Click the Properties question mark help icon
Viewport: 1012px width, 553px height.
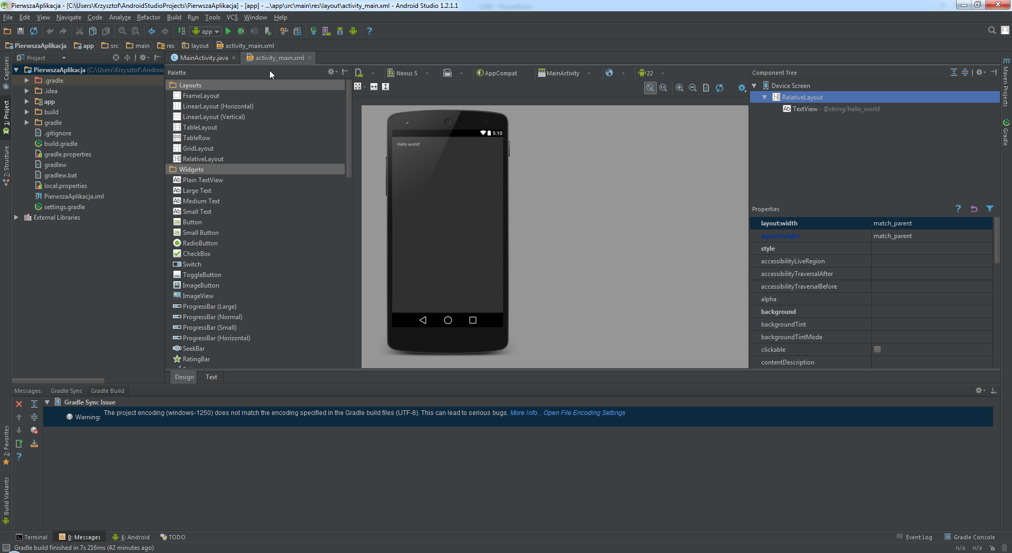[x=958, y=209]
